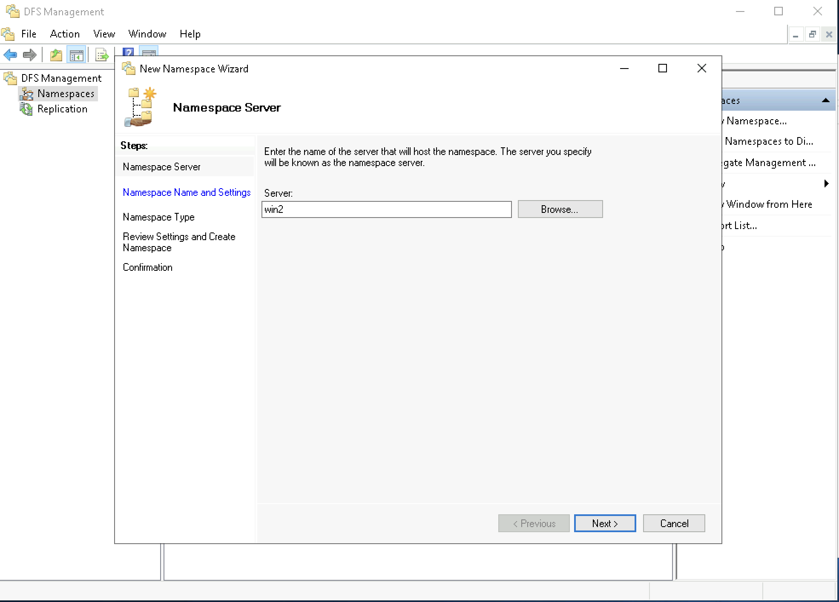The height and width of the screenshot is (602, 839).
Task: Click the blue Help question mark icon
Action: (x=128, y=52)
